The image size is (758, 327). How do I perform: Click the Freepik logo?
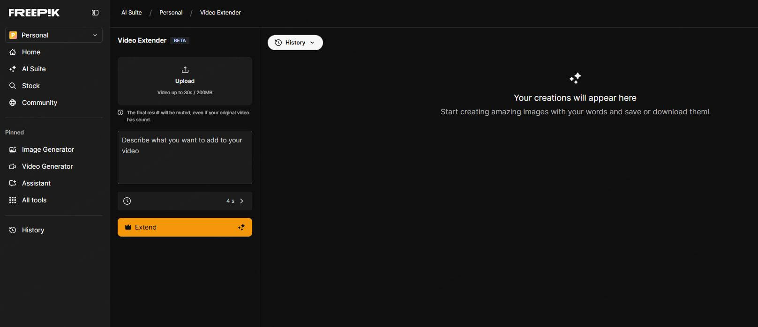34,13
